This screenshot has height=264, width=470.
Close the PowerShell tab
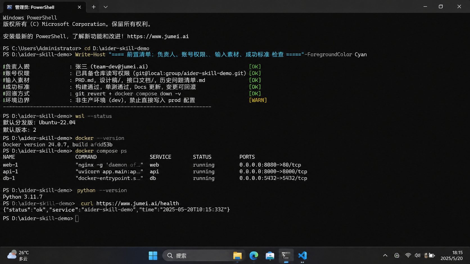[x=79, y=7]
